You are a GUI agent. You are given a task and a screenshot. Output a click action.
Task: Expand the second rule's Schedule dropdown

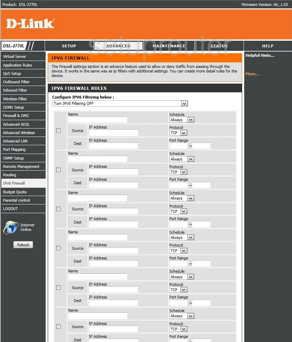pos(182,159)
